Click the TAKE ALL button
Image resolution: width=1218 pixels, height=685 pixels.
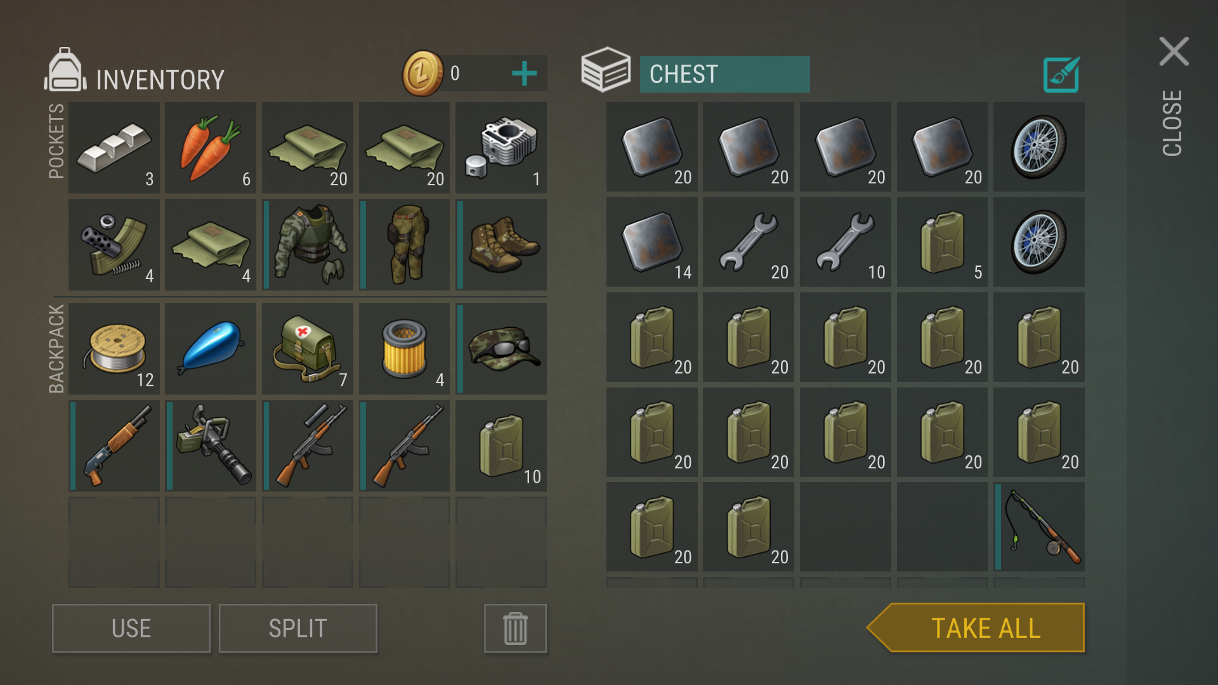[976, 628]
